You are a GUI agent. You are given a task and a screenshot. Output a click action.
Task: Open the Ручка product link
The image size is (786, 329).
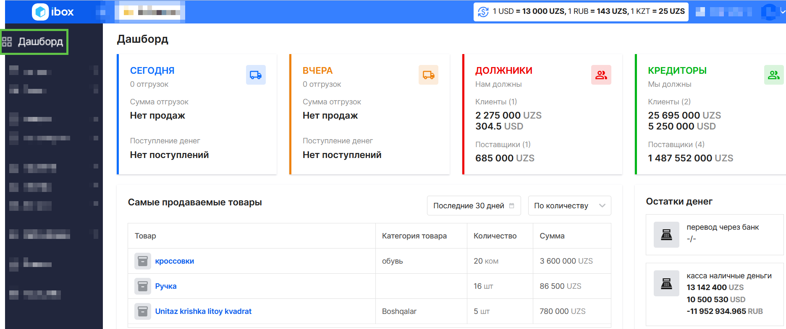click(166, 286)
